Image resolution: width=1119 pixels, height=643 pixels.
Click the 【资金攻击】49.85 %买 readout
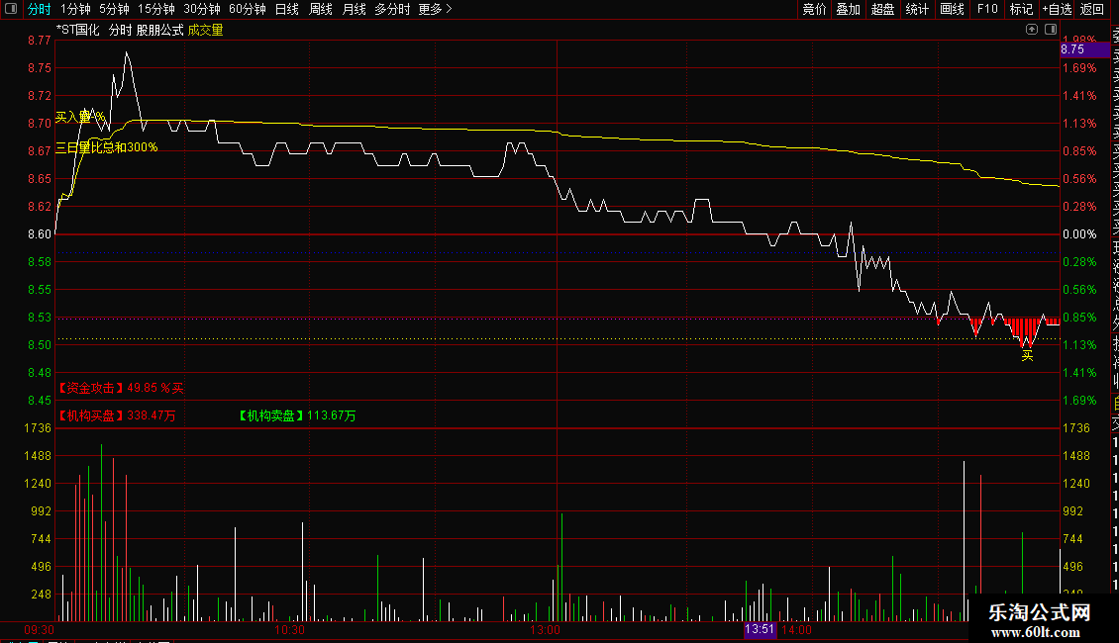121,388
